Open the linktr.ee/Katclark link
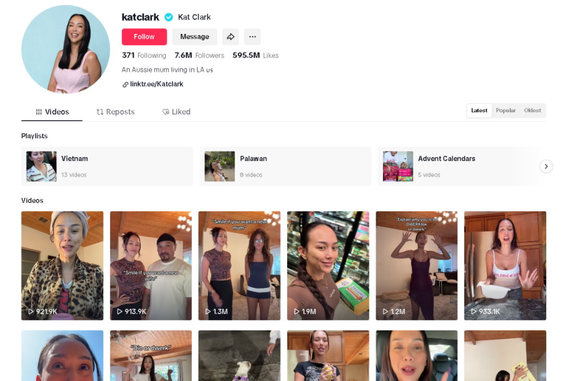This screenshot has width=563, height=381. point(156,85)
